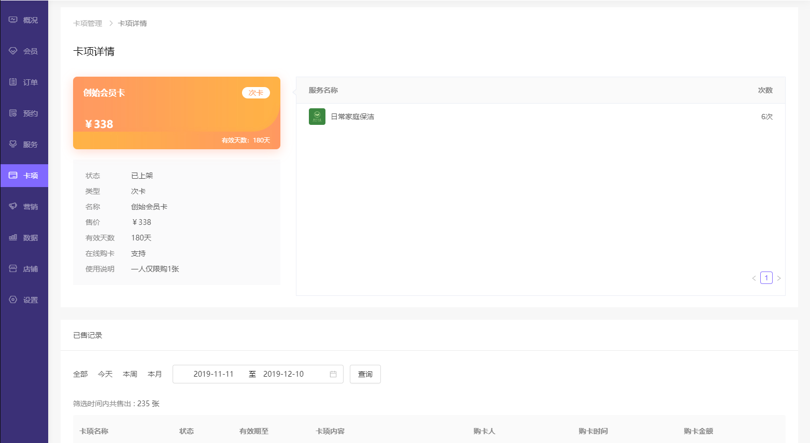Open 店铺 menu label

[x=31, y=269]
